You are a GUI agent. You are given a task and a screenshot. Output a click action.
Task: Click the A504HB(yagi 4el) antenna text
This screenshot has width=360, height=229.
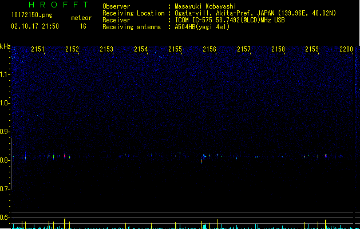pyautogui.click(x=202, y=27)
